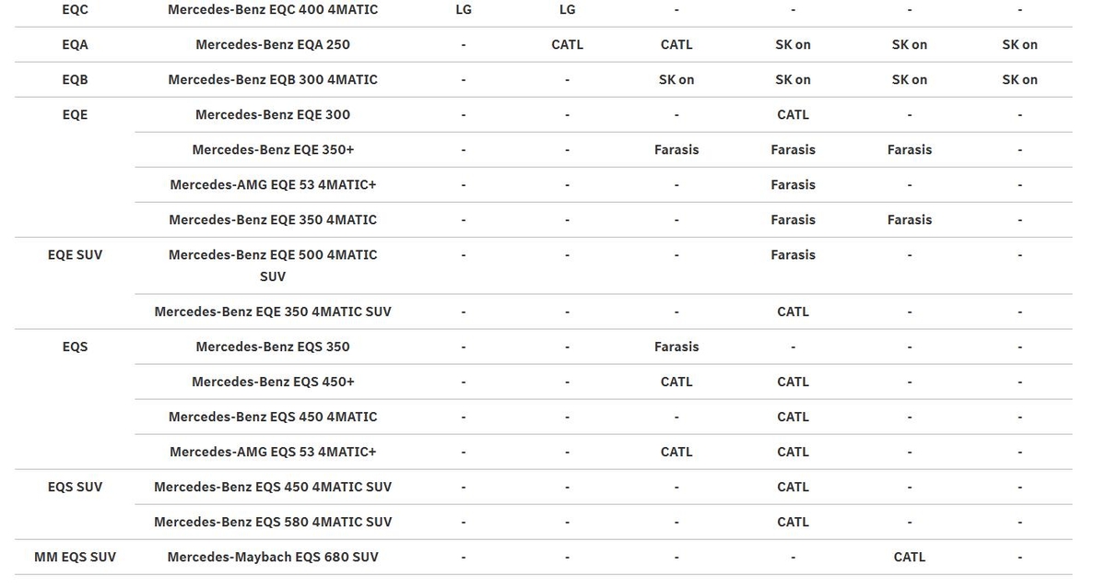1106x588 pixels.
Task: Click Farasis in the EQE 500 4MATIC SUV row
Action: (x=793, y=254)
